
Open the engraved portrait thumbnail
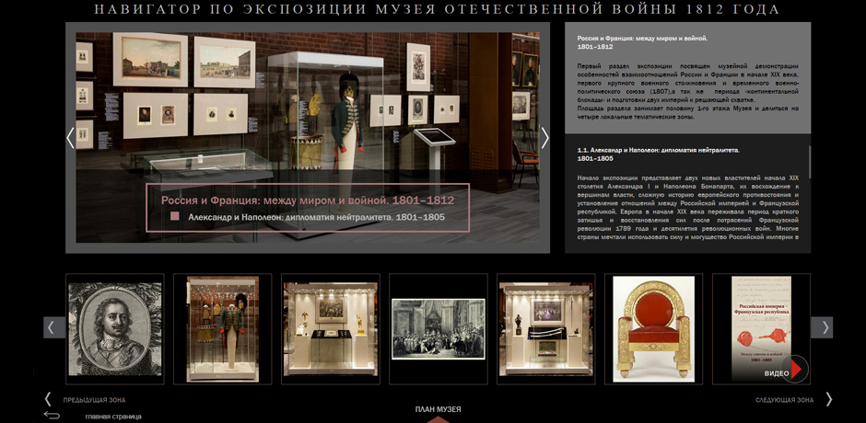click(x=115, y=328)
